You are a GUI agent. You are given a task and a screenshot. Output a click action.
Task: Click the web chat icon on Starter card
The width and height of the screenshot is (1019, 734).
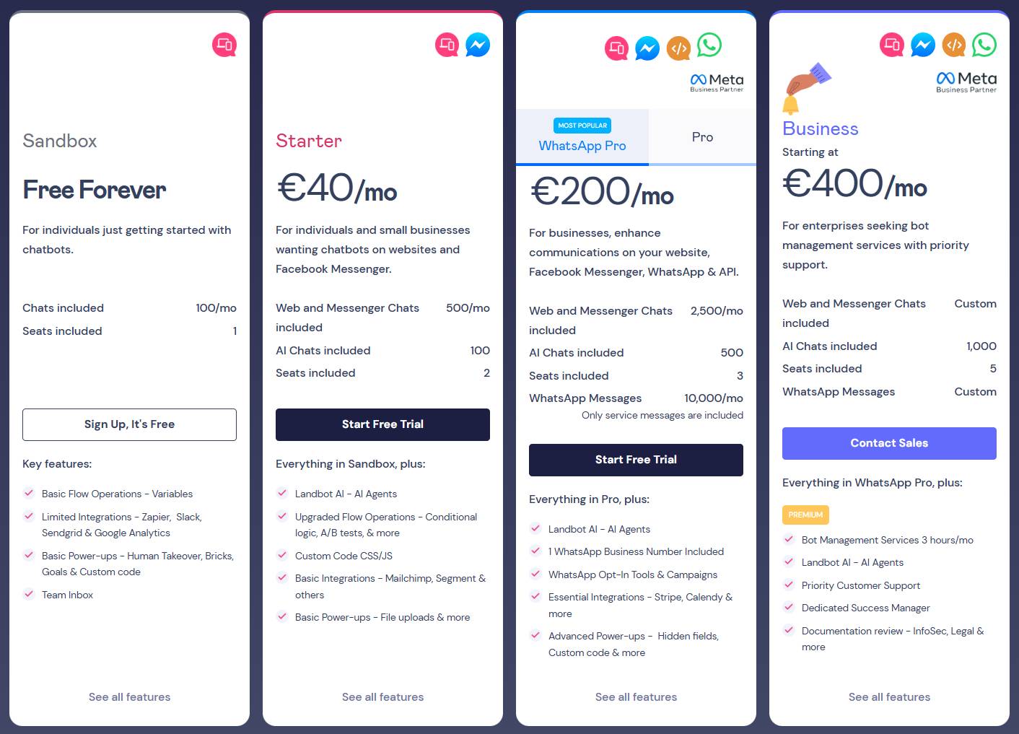[x=445, y=44]
